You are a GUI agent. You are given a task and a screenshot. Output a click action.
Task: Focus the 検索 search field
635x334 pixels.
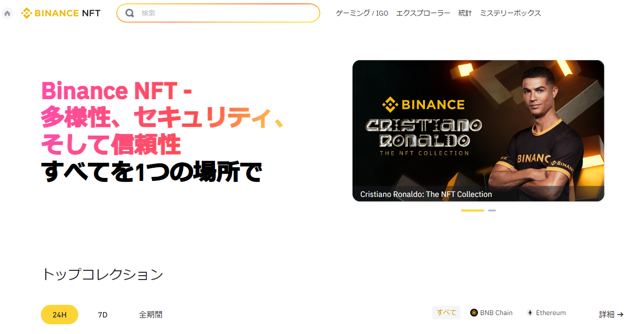click(218, 13)
